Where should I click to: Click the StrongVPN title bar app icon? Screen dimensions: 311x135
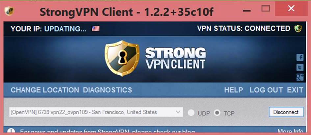point(9,10)
